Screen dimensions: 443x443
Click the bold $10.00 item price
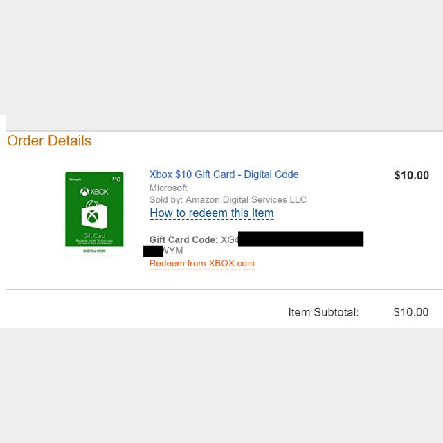pyautogui.click(x=412, y=175)
